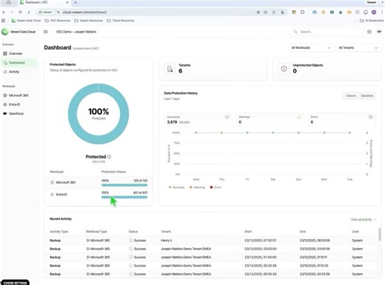Open the Veeam Resources bookmarks folder
385x285 pixels.
(x=89, y=21)
